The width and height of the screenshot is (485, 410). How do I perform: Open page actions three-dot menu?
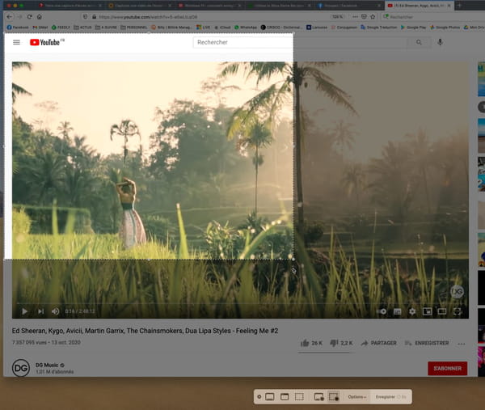(x=355, y=17)
